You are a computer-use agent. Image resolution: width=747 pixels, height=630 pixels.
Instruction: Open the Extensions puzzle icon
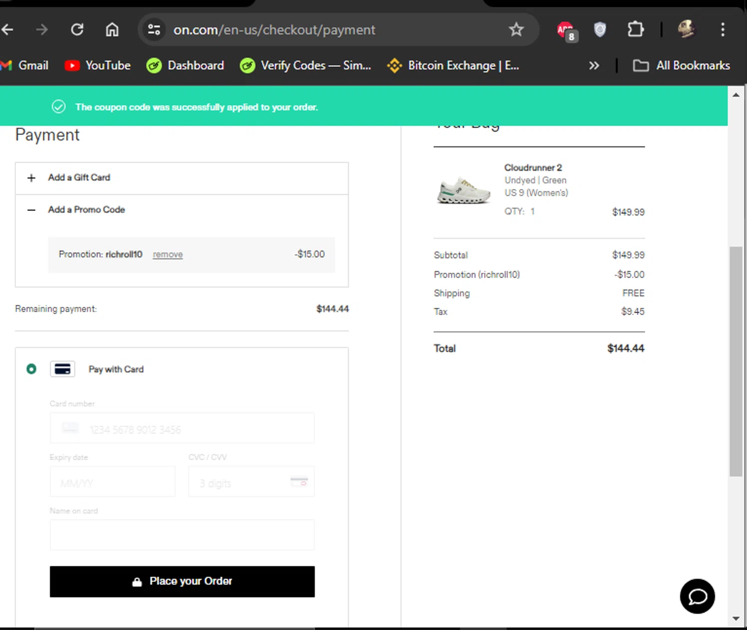point(635,30)
